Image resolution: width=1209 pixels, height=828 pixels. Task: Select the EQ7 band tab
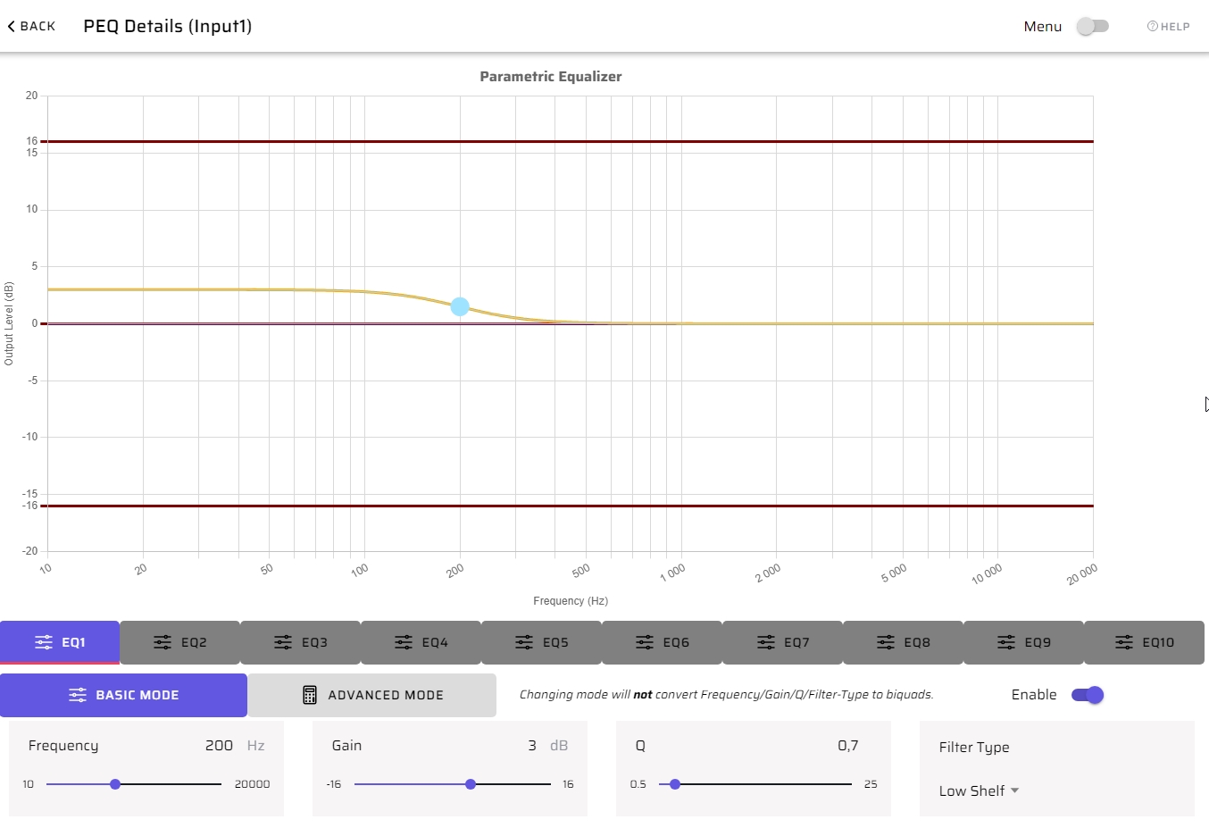(783, 642)
